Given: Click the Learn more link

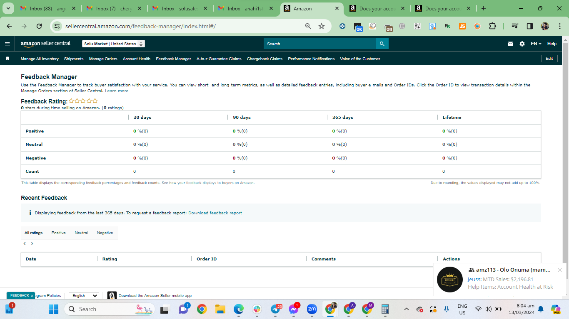Looking at the screenshot, I should [117, 91].
